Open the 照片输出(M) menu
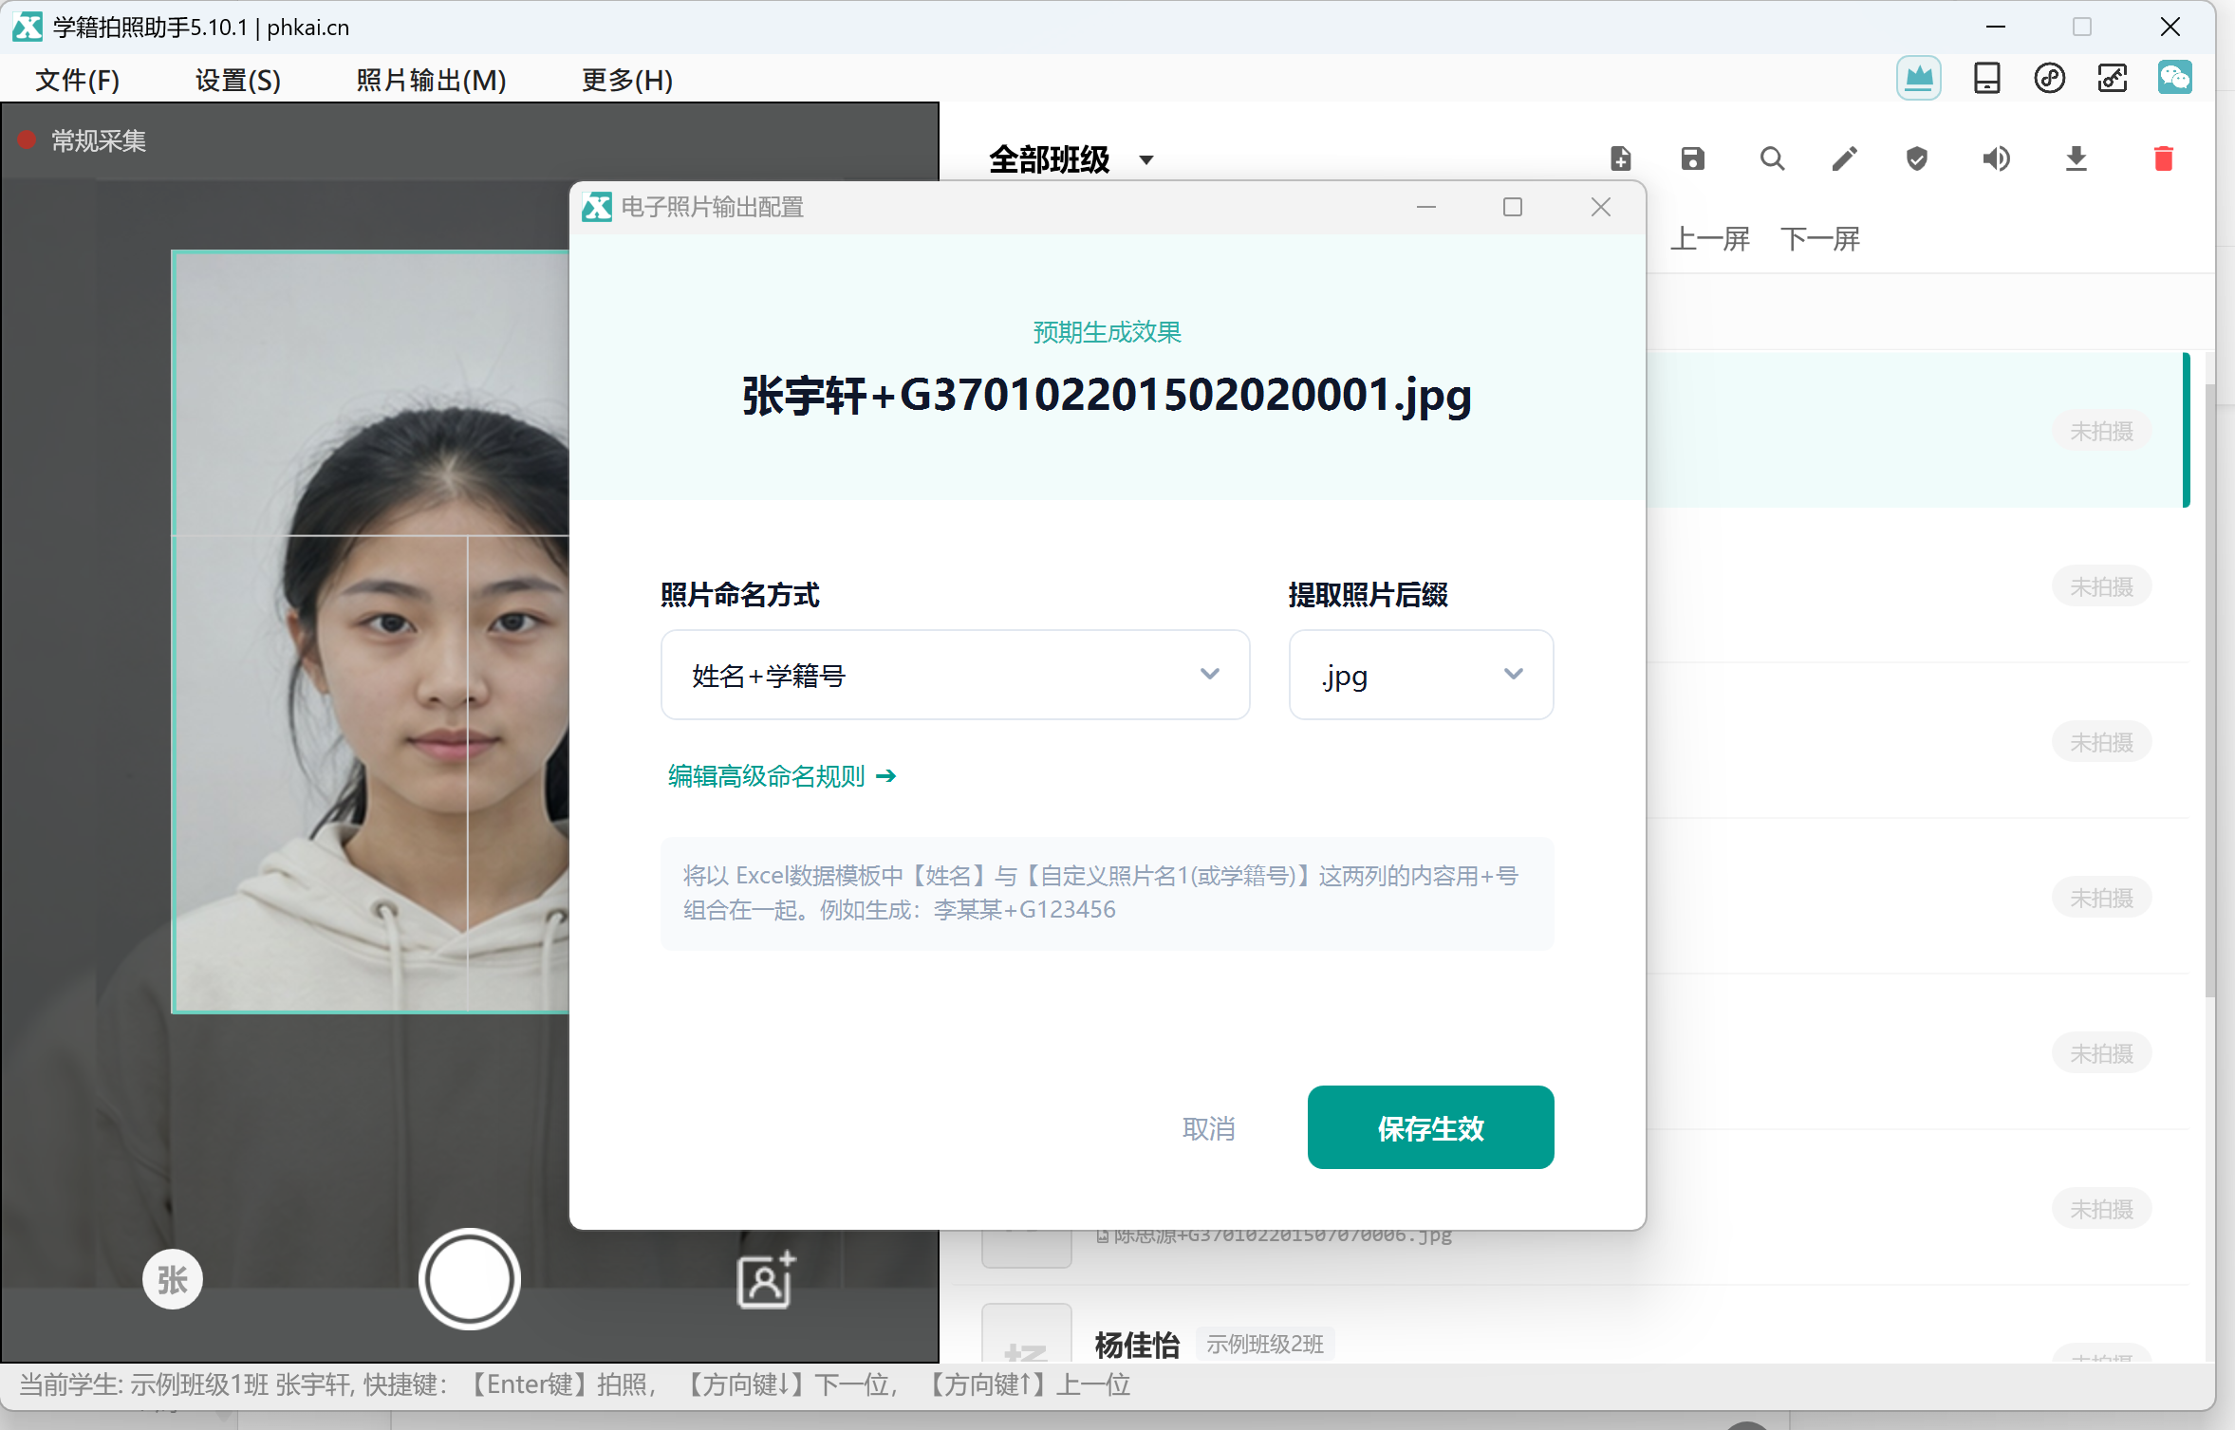The height and width of the screenshot is (1430, 2235). pos(431,80)
